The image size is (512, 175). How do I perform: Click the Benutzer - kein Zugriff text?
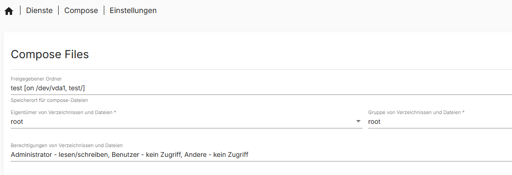[x=146, y=155]
